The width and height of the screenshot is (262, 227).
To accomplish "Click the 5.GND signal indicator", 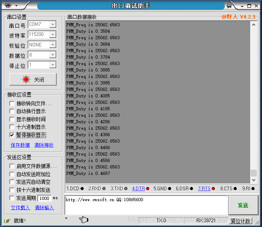I will (162, 189).
